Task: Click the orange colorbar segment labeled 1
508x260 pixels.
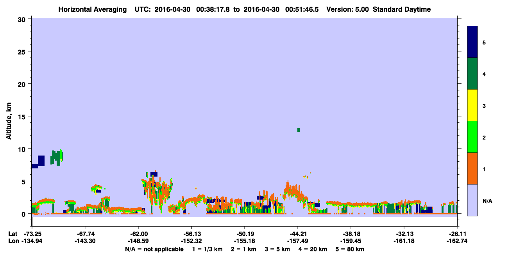Action: pyautogui.click(x=472, y=168)
